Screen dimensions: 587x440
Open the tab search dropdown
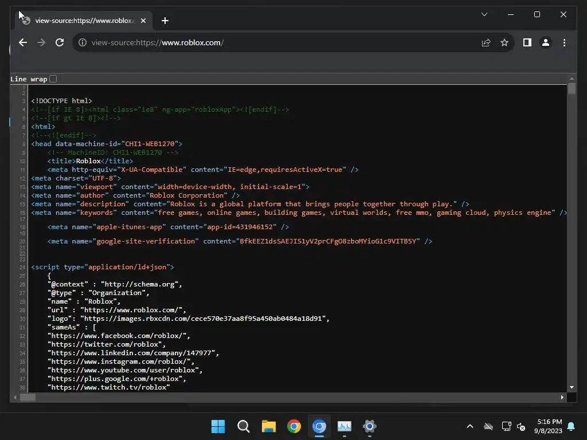[x=484, y=14]
